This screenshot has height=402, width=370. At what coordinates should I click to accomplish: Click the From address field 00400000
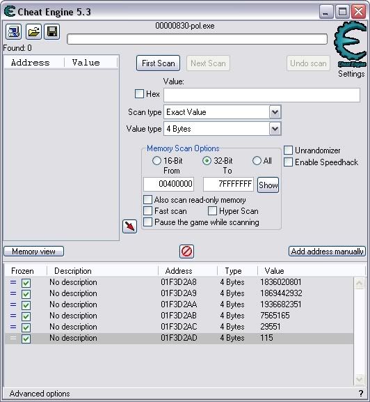point(168,184)
